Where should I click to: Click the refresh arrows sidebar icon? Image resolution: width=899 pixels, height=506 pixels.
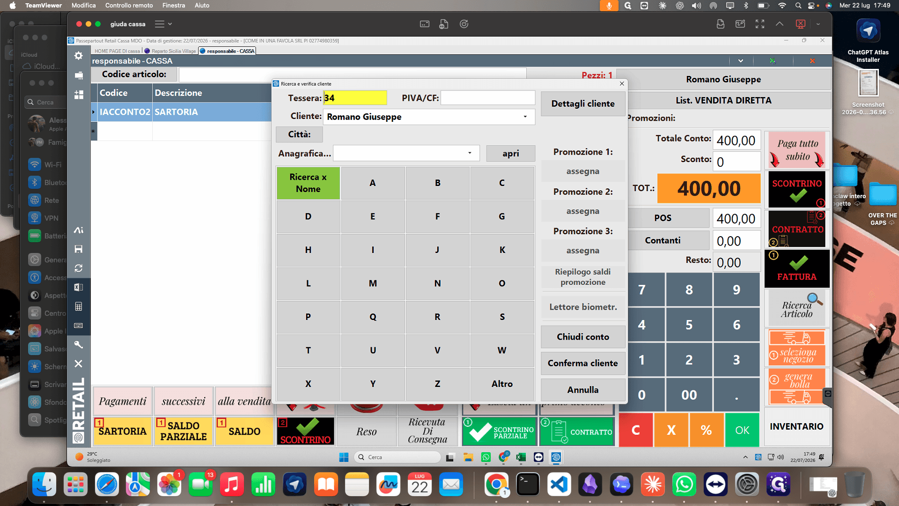[79, 268]
